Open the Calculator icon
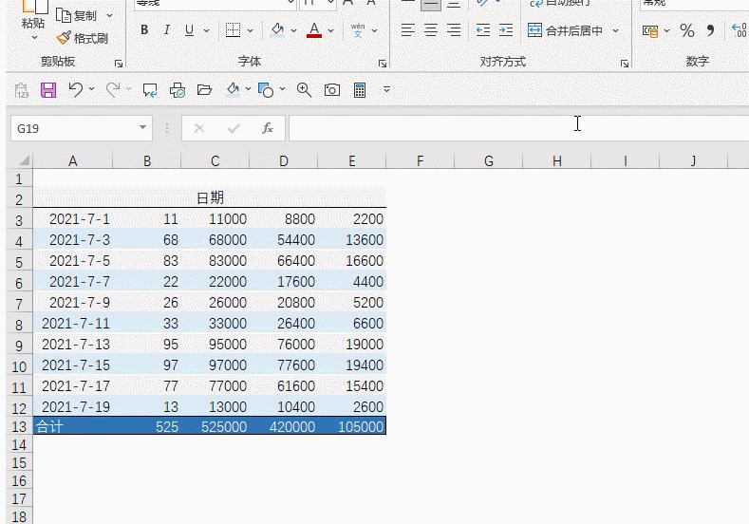 tap(360, 90)
